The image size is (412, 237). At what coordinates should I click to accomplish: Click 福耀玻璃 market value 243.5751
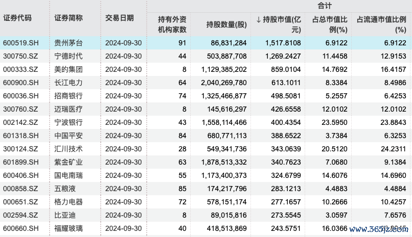pyautogui.click(x=286, y=228)
